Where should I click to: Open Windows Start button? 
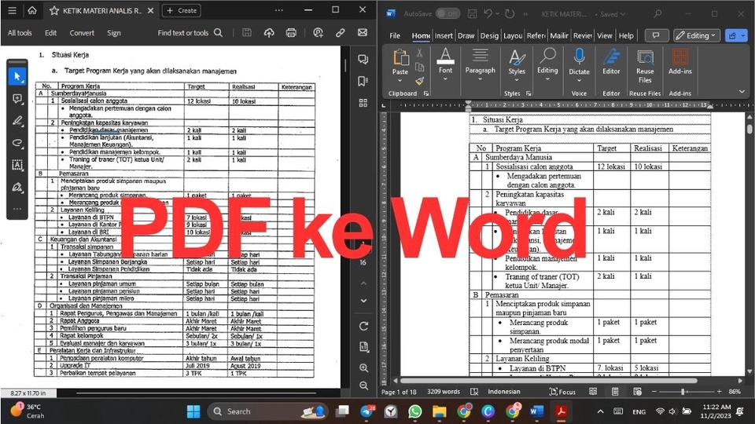pyautogui.click(x=193, y=411)
